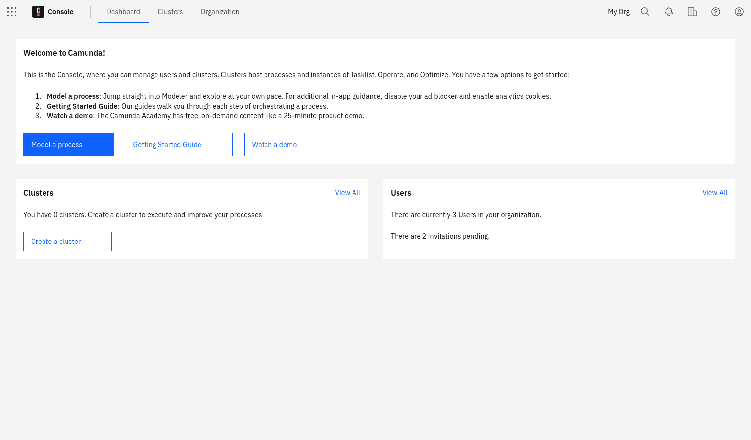Screen dimensions: 751x440
Task: Click View All in Users card
Action: tap(715, 193)
